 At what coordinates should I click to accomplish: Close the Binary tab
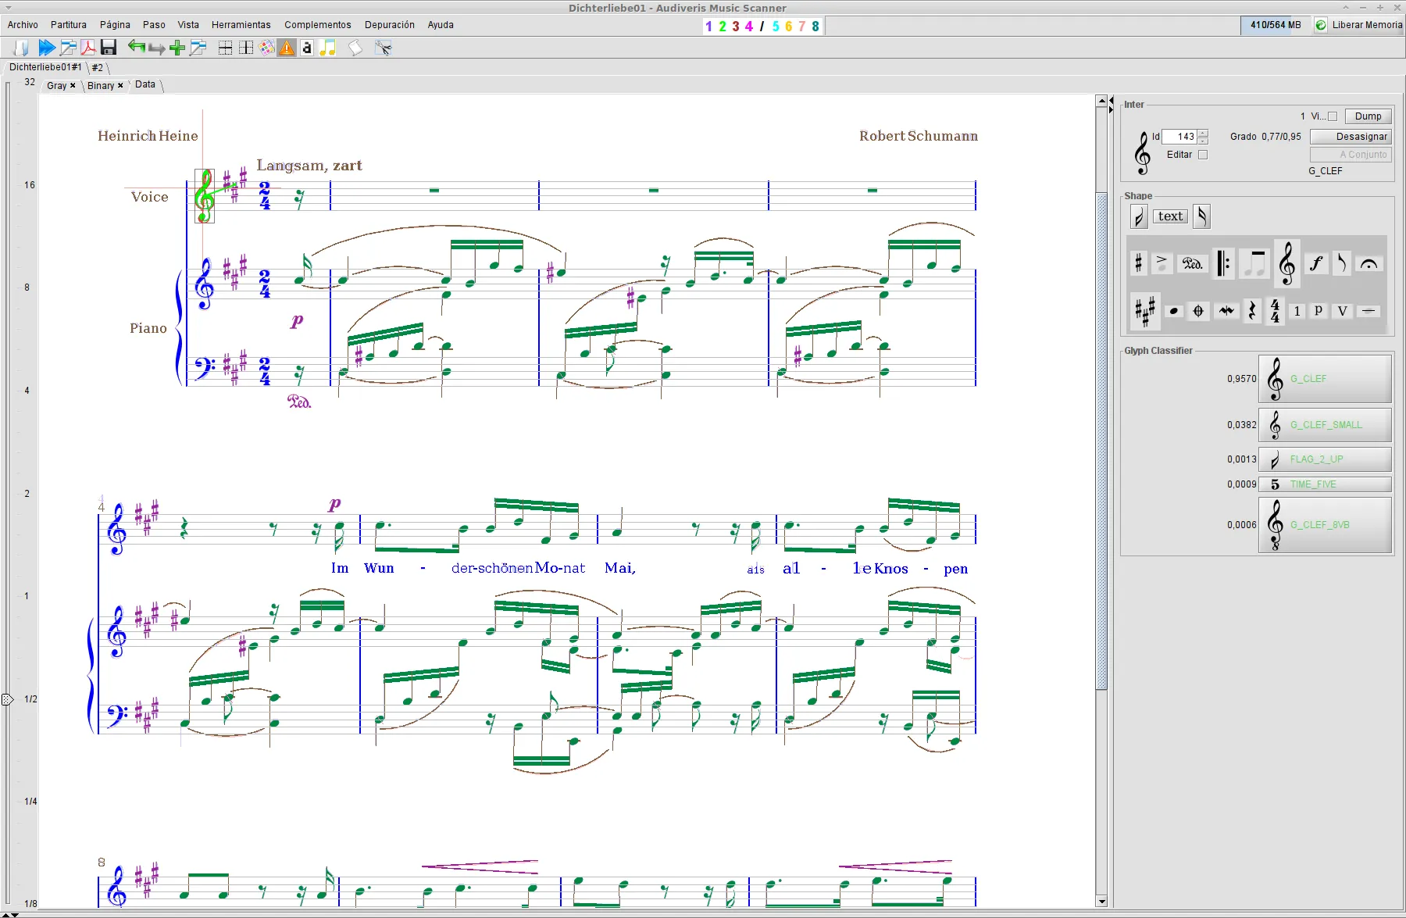(x=120, y=86)
